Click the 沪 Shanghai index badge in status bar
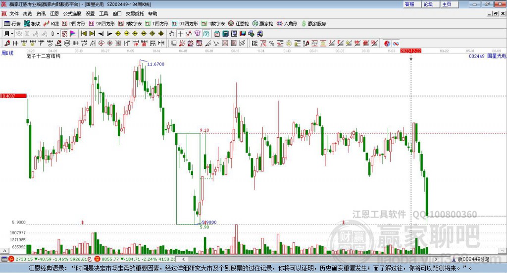Screen dimensions: 507x273 pos(11,259)
